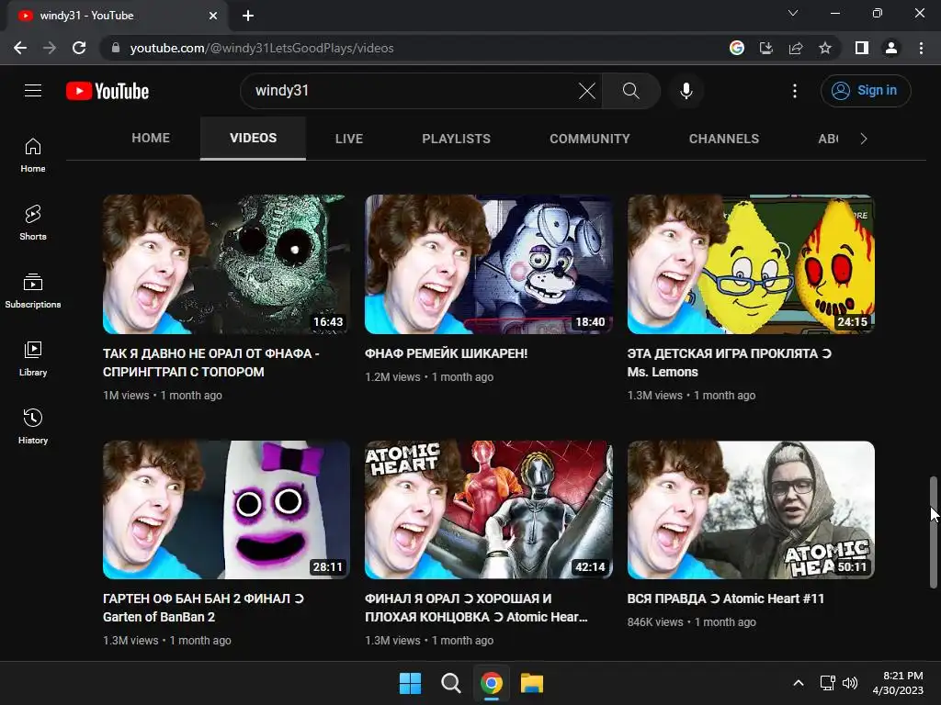The width and height of the screenshot is (941, 705).
Task: Close the windy31 YouTube tab
Action: pos(213,16)
